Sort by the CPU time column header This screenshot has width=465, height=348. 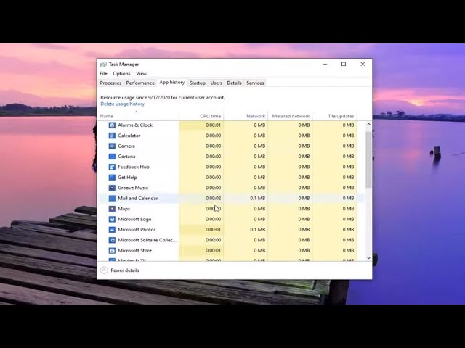201,116
